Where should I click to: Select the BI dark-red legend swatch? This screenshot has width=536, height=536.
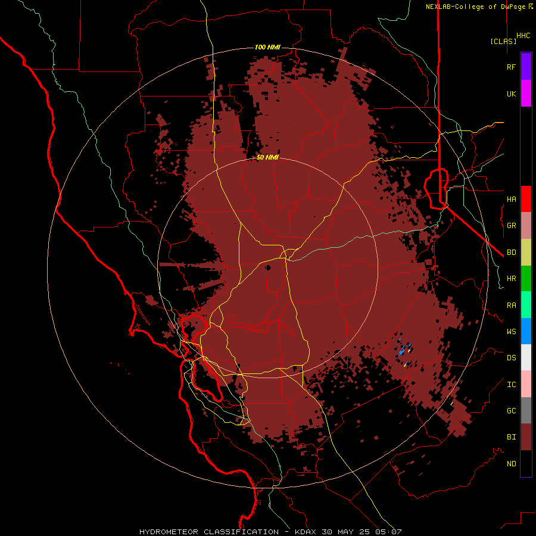click(x=526, y=437)
